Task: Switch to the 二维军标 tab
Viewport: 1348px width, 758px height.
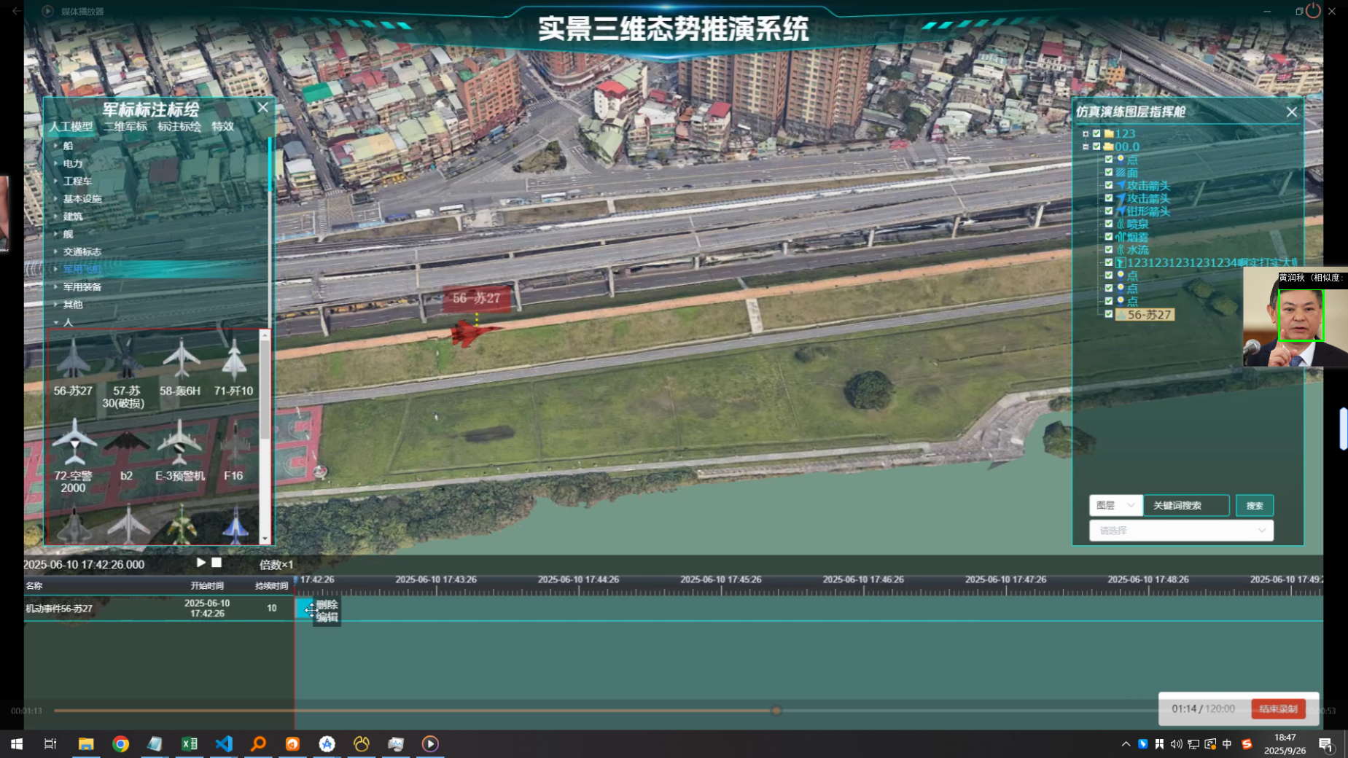Action: pyautogui.click(x=125, y=126)
